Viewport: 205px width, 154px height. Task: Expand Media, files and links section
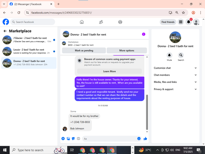pyautogui.click(x=175, y=82)
